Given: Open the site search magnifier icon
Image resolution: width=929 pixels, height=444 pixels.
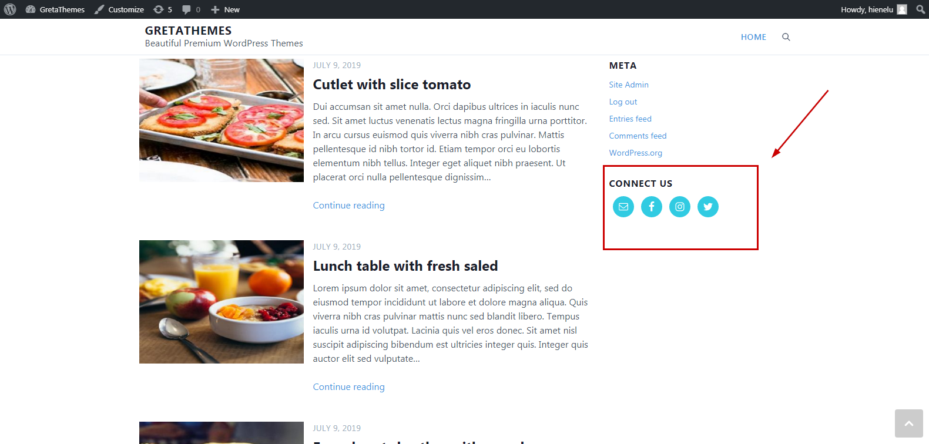Looking at the screenshot, I should coord(786,36).
